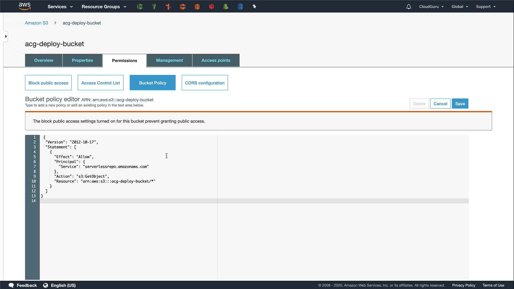Open the Global region dropdown
Screen dimensions: 514x289
click(x=460, y=7)
